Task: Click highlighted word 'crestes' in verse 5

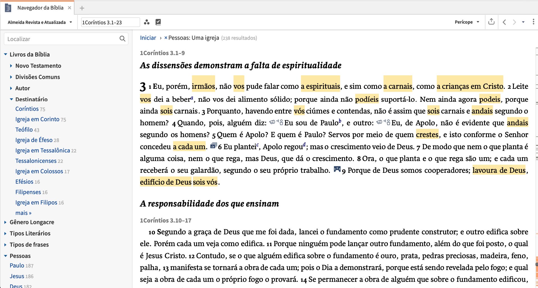Action: tap(427, 134)
